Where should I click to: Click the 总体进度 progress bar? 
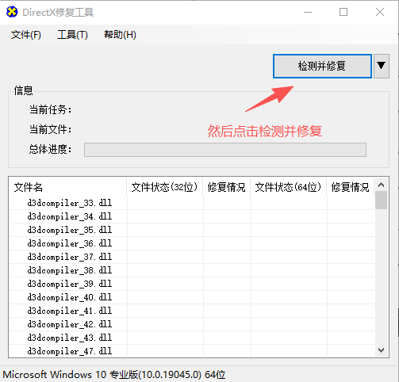tap(225, 150)
